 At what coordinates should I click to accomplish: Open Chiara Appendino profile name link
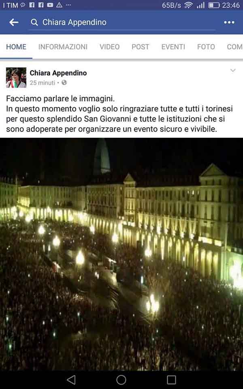[58, 73]
